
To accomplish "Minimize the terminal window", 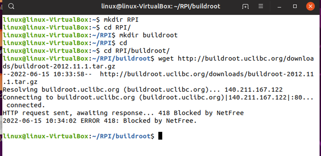I will (x=280, y=7).
